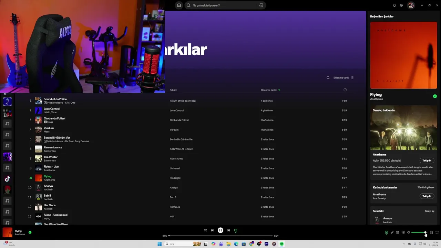Open Premiere Pro from the taskbar
The width and height of the screenshot is (441, 248).
(266, 244)
